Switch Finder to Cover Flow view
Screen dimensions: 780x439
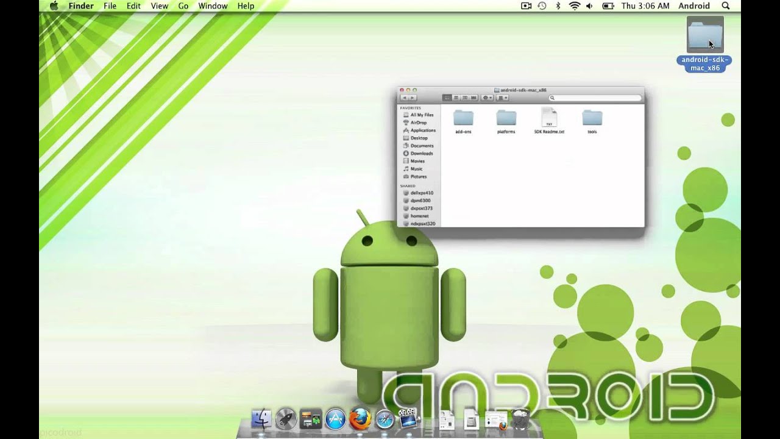(x=473, y=98)
